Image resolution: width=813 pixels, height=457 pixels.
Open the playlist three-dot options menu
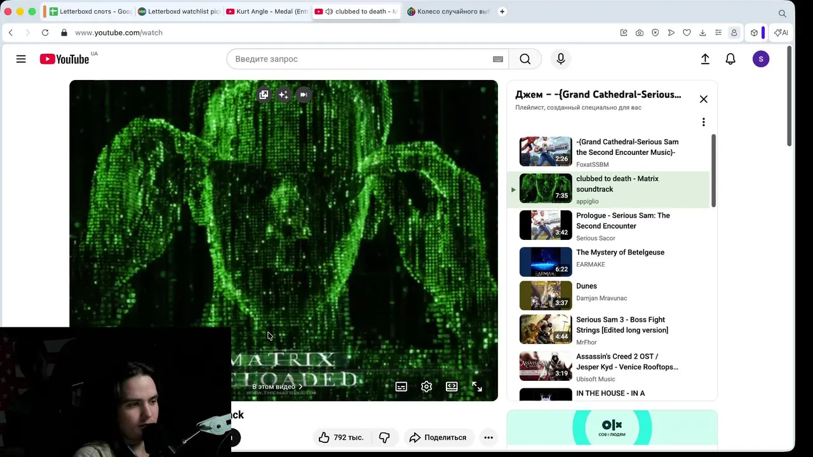[x=703, y=122]
